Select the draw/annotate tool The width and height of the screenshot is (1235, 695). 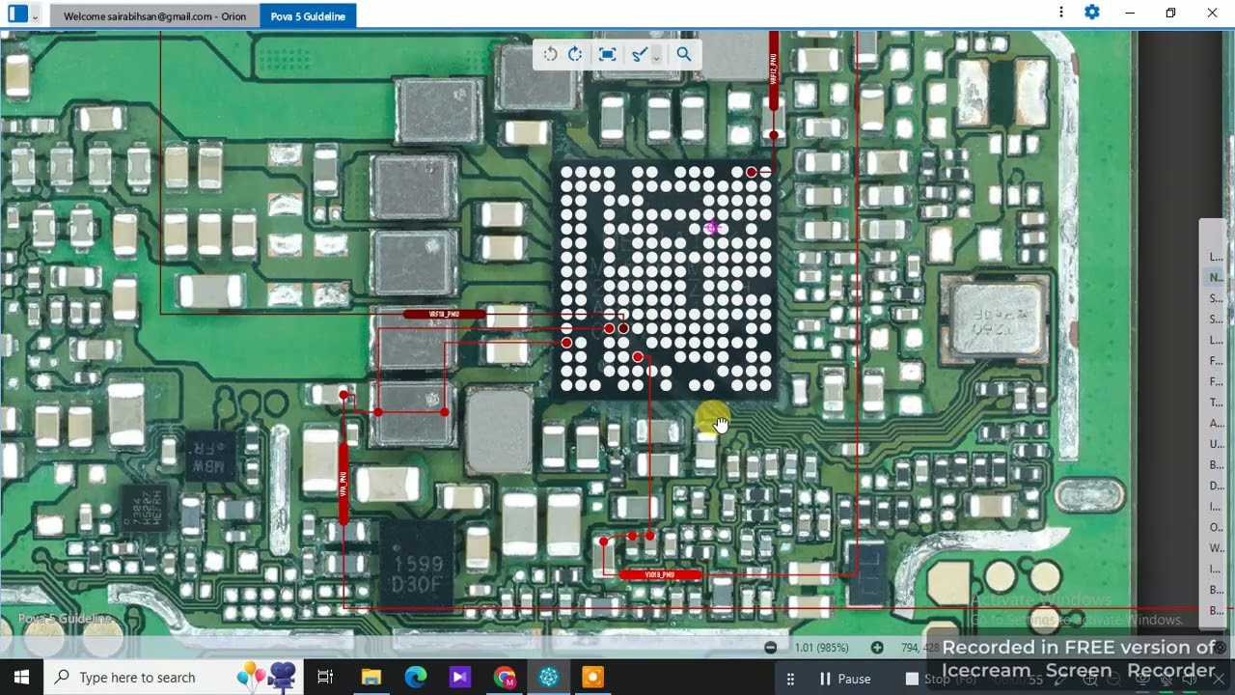click(638, 54)
